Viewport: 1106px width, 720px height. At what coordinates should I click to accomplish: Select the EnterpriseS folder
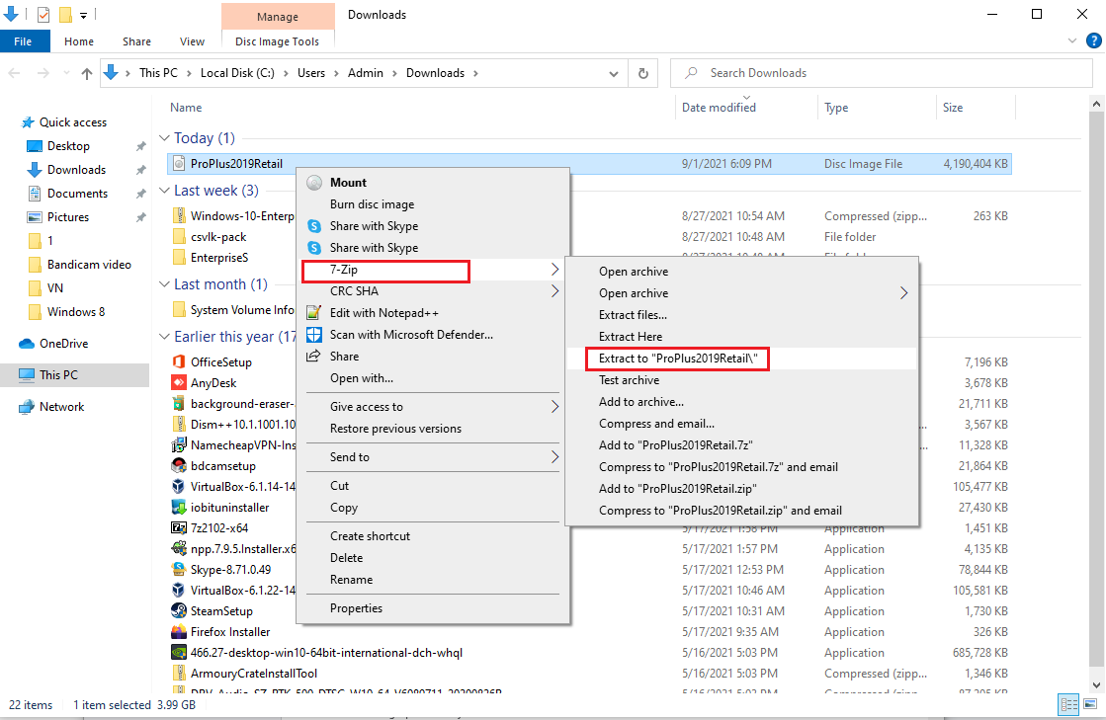click(218, 258)
